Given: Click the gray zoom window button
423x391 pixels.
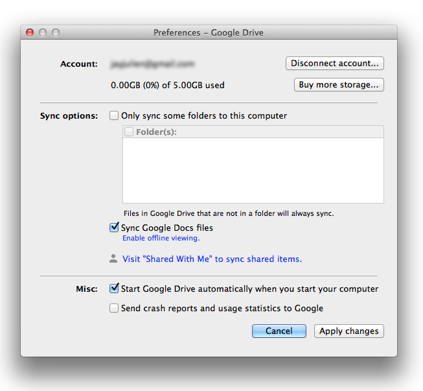Looking at the screenshot, I should tap(56, 32).
